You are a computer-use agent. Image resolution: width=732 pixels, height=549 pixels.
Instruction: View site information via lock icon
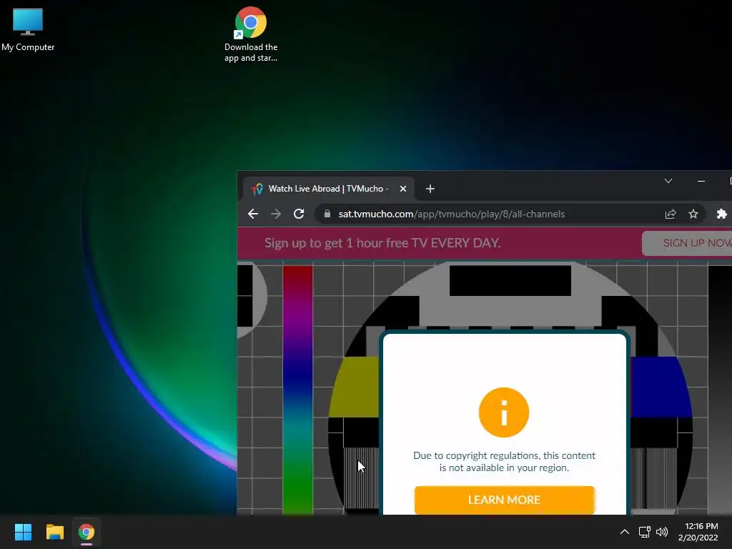pos(327,214)
